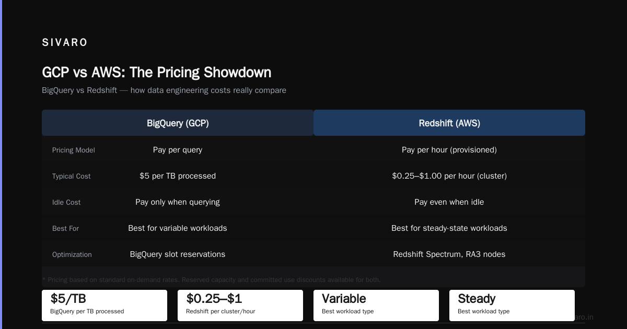
Task: Click the SIVARO brand logo text
Action: [x=65, y=43]
